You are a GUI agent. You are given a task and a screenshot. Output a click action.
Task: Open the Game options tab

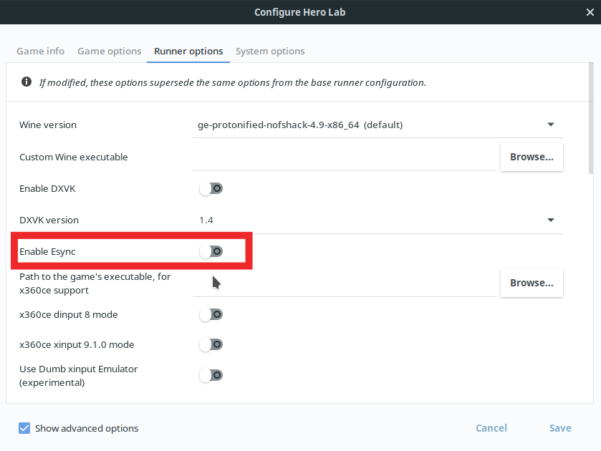coord(109,51)
